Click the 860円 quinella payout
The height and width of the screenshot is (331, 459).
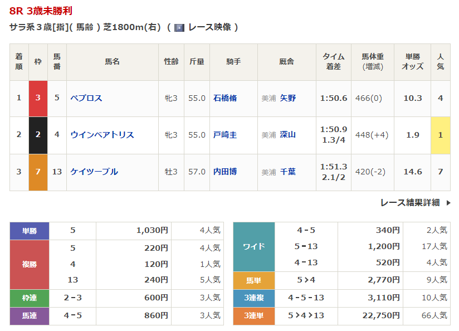(x=157, y=315)
